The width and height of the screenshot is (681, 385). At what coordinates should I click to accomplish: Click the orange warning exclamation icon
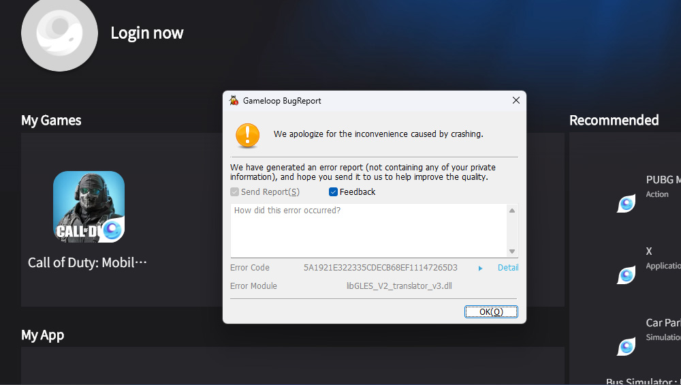pyautogui.click(x=248, y=135)
